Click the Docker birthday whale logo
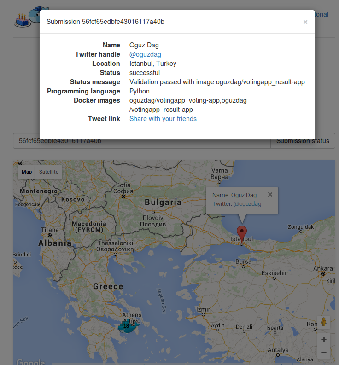This screenshot has width=339, height=365. 37,15
